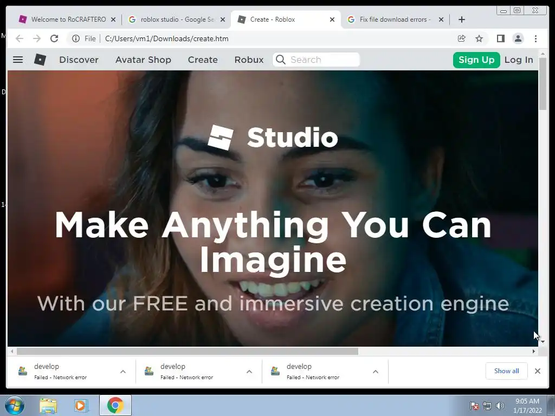Click the Studio logo in the banner
Image resolution: width=555 pixels, height=416 pixels.
[273, 137]
